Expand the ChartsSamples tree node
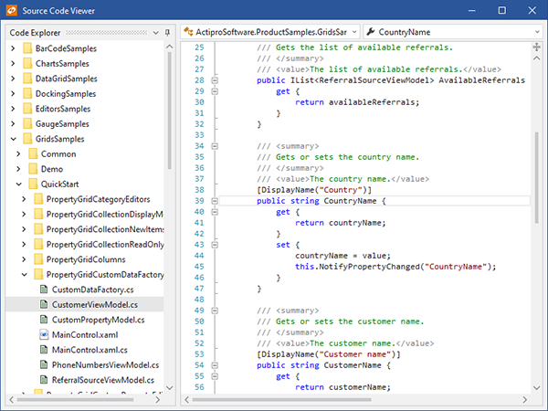 13,63
